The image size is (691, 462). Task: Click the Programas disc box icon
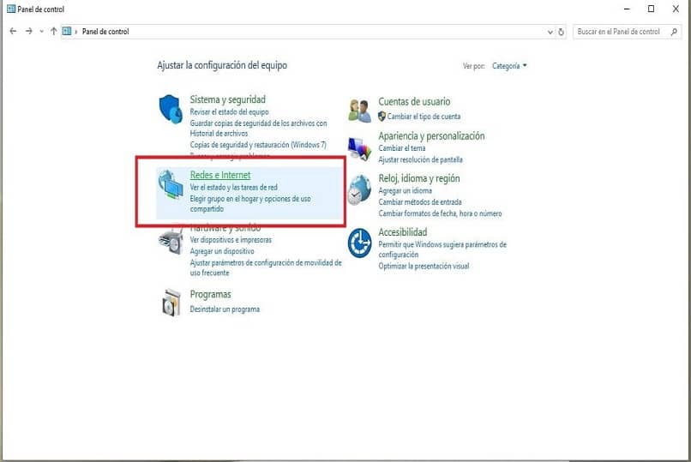[171, 303]
